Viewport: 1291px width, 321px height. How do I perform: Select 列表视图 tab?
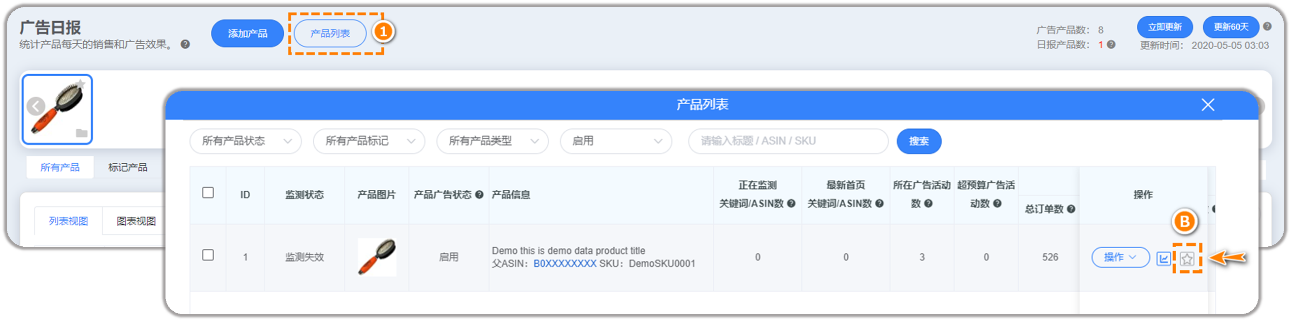tap(68, 221)
